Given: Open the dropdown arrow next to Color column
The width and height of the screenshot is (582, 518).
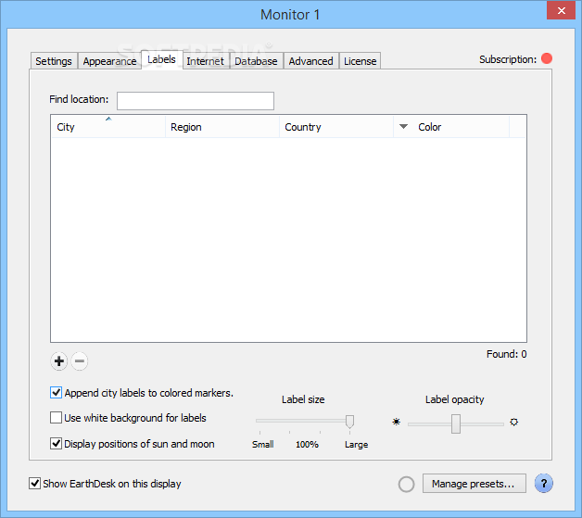Looking at the screenshot, I should (403, 127).
